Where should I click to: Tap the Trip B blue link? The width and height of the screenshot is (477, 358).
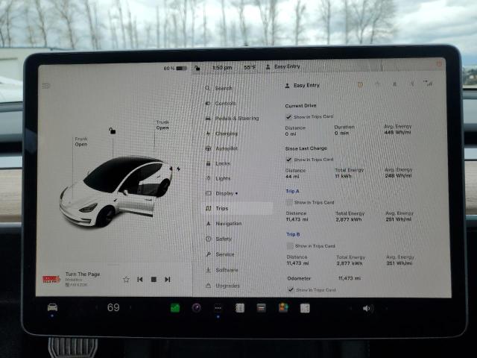pos(293,234)
